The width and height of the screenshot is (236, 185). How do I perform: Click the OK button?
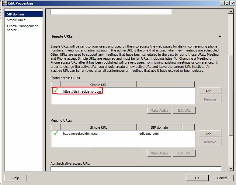tap(197, 178)
